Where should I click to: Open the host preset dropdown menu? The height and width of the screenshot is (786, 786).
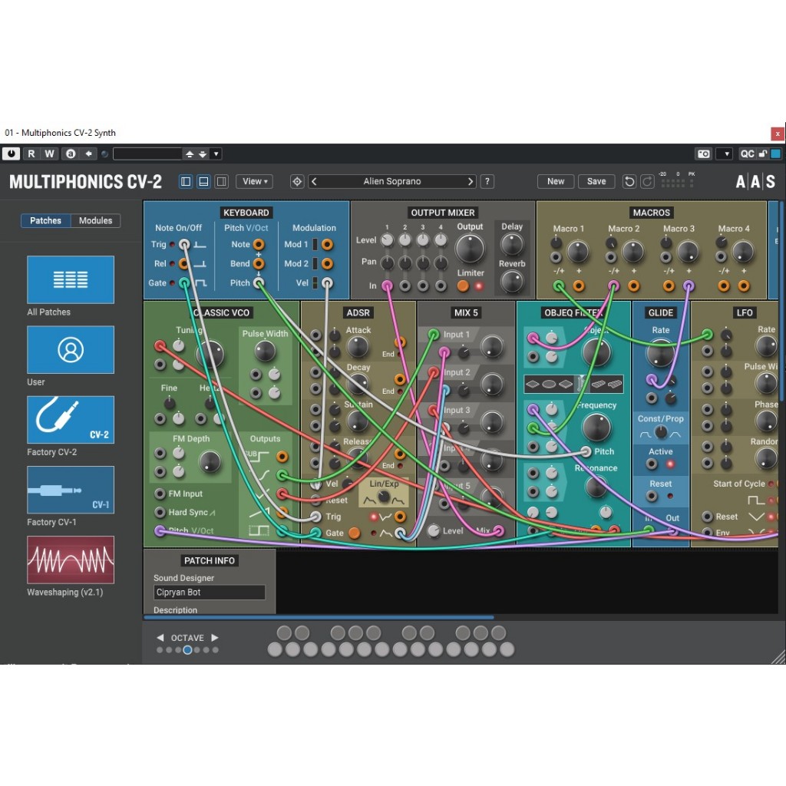tap(216, 154)
